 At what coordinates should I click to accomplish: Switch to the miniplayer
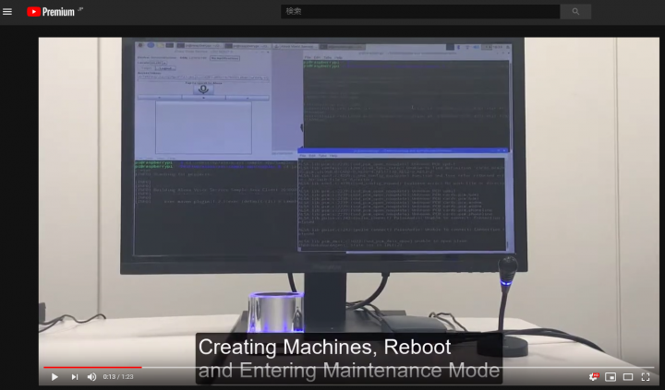611,376
